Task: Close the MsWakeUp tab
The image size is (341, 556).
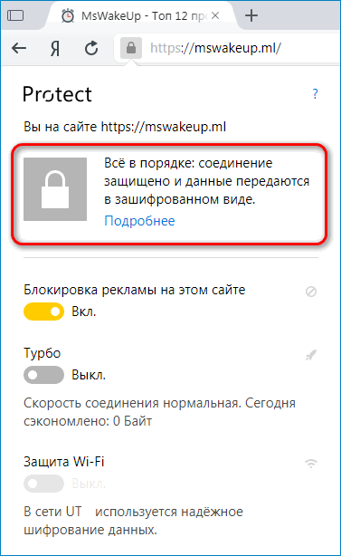Action: (215, 16)
